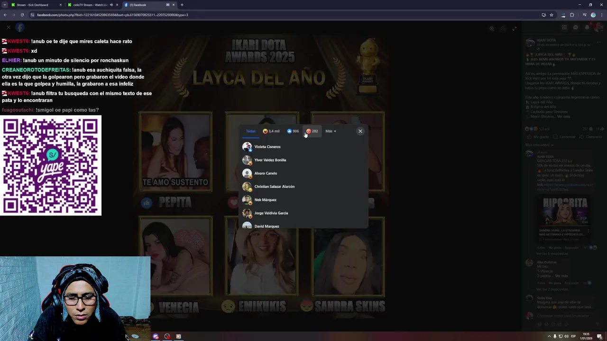Click the install app icon in address bar

[543, 15]
